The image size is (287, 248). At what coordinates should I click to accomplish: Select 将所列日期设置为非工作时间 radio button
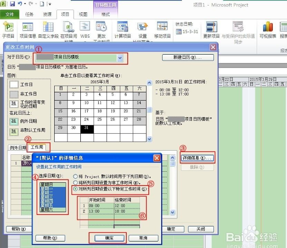(76, 182)
